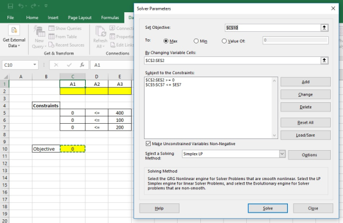Click the Reset All button
Image resolution: width=343 pixels, height=223 pixels.
coord(306,123)
